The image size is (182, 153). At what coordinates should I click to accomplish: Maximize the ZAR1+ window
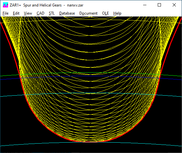[159, 5]
